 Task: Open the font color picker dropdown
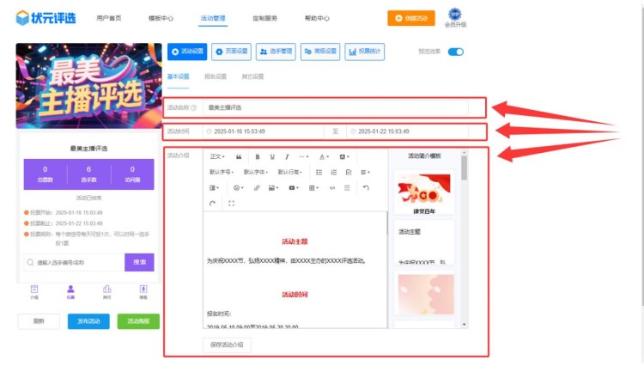point(325,157)
